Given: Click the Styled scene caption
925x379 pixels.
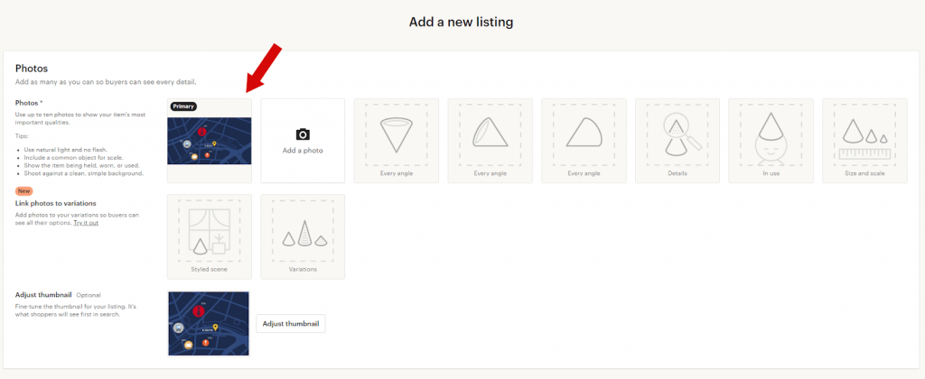Looking at the screenshot, I should (x=209, y=269).
